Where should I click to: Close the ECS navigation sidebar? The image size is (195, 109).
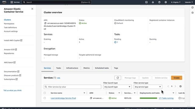pyautogui.click(x=32, y=9)
